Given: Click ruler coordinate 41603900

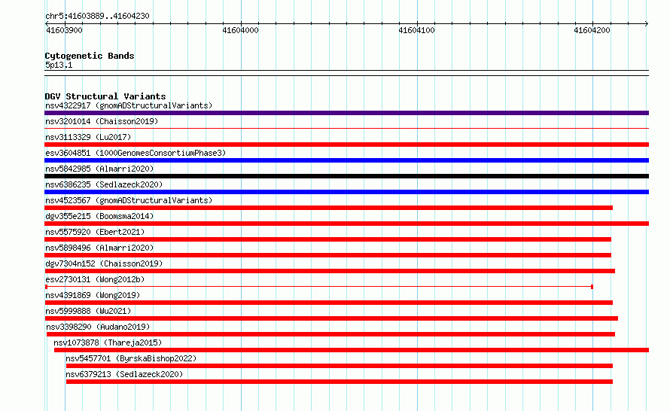Looking at the screenshot, I should pyautogui.click(x=64, y=30).
